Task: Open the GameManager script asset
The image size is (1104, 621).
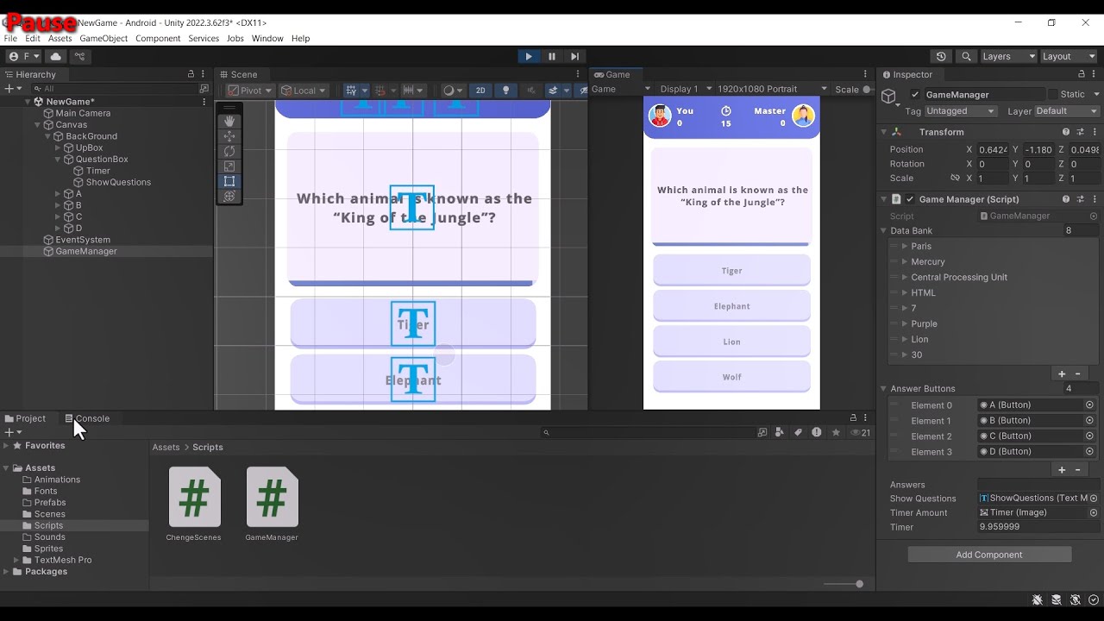Action: pos(272,505)
